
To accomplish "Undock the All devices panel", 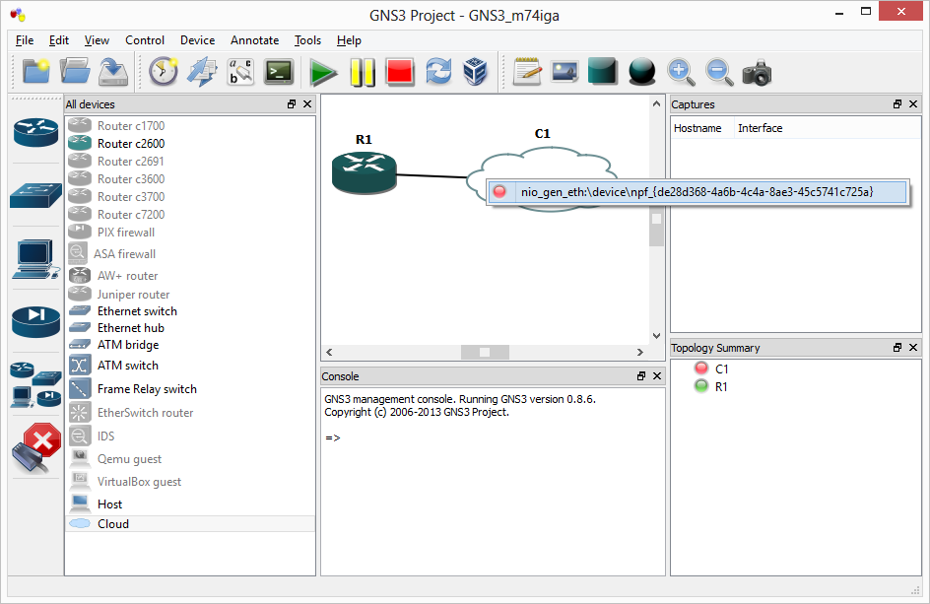I will click(292, 103).
